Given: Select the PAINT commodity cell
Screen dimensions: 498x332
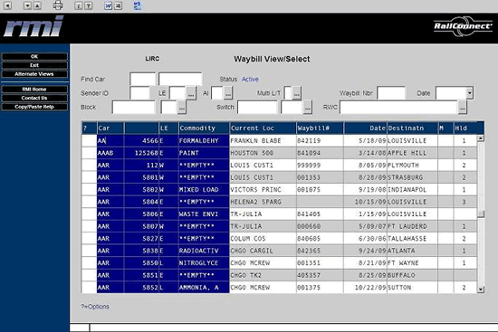Looking at the screenshot, I should click(204, 153).
